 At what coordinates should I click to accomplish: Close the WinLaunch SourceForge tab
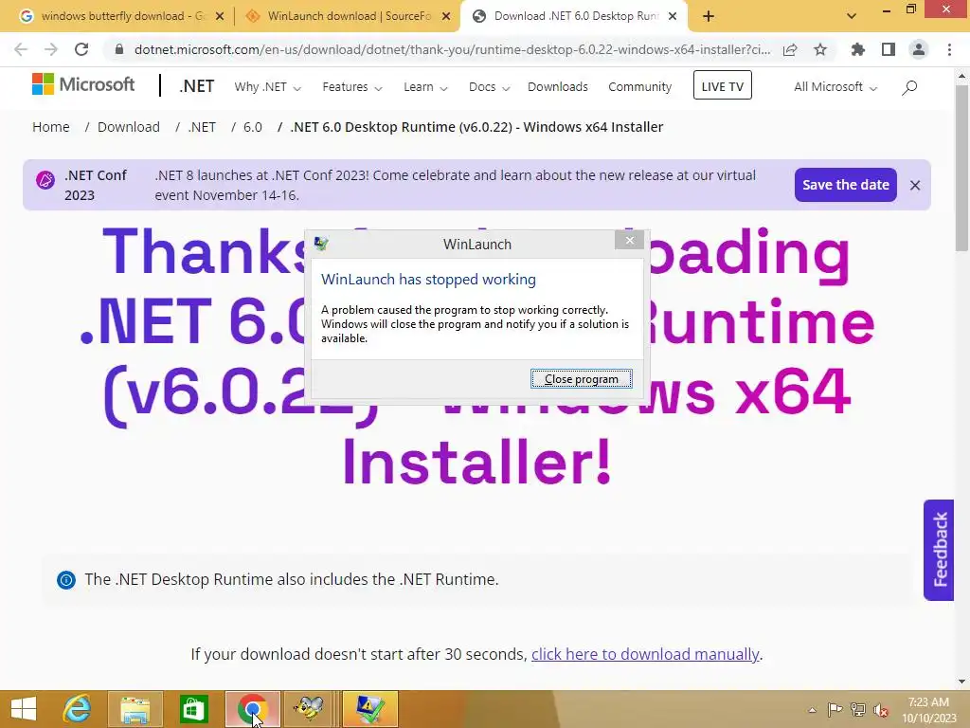[x=446, y=17]
